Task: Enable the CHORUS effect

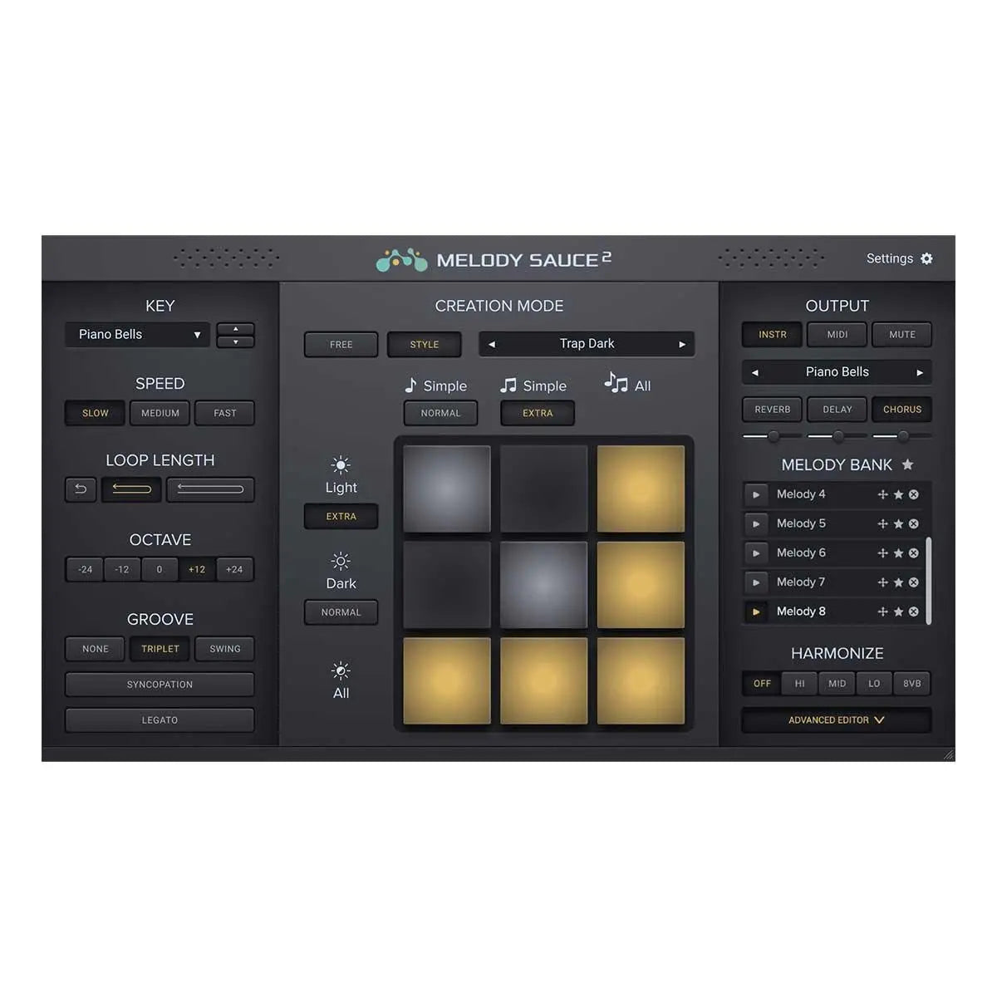Action: (901, 409)
